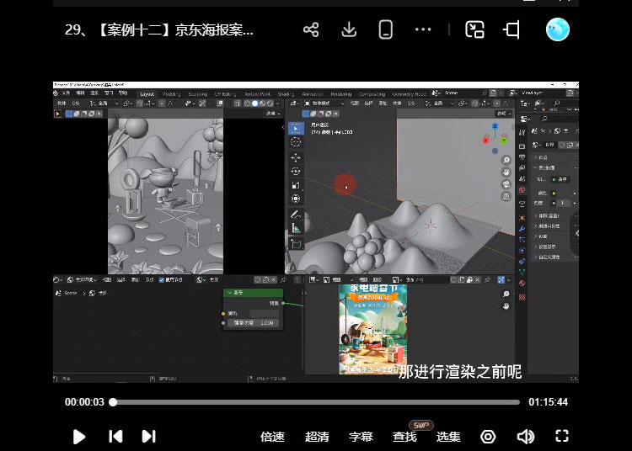Image resolution: width=632 pixels, height=451 pixels.
Task: Click the share icon in the top bar
Action: [311, 30]
